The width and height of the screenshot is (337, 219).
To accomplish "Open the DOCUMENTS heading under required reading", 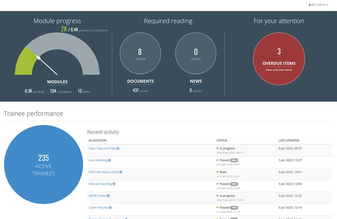I will (x=140, y=81).
